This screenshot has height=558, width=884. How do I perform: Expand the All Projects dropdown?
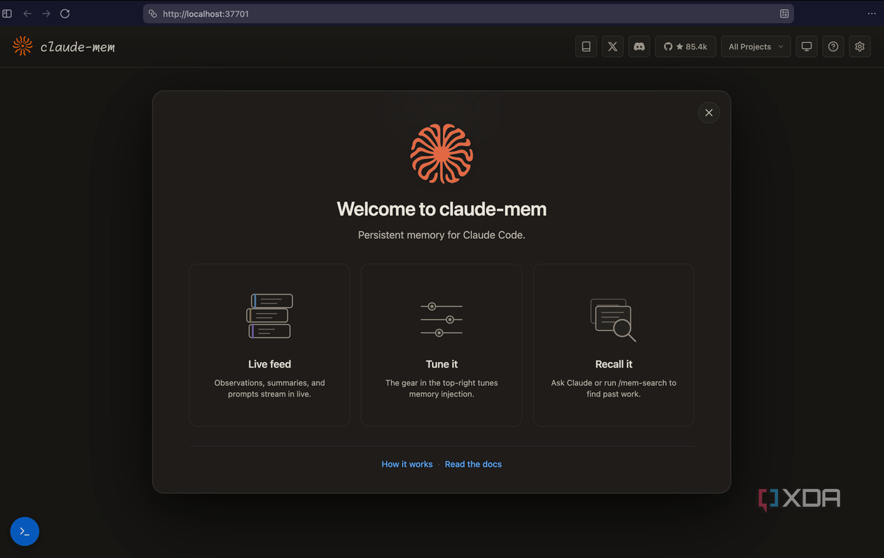756,46
